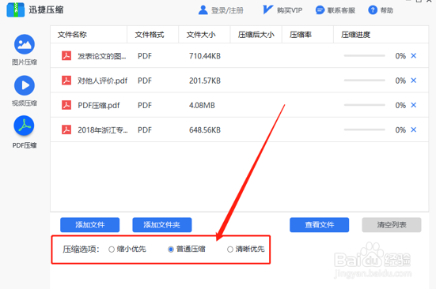Open 联系客服 chat icon

coord(320,10)
